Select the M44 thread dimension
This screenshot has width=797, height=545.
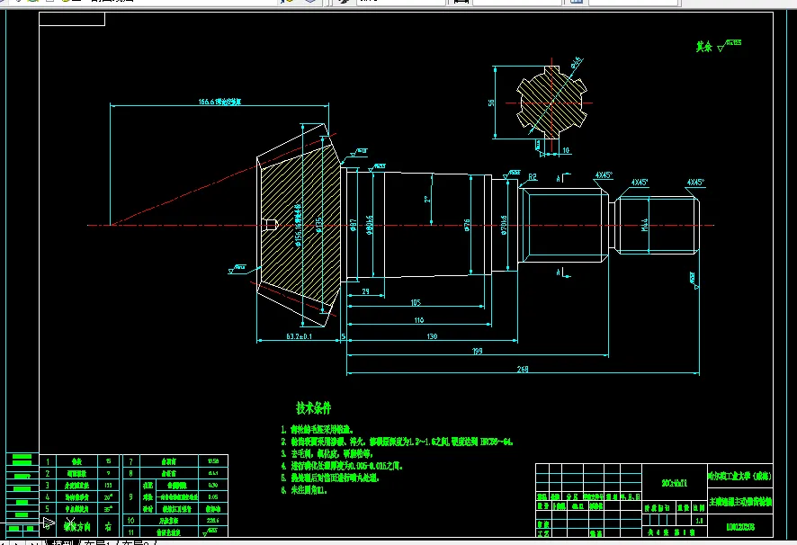click(644, 225)
